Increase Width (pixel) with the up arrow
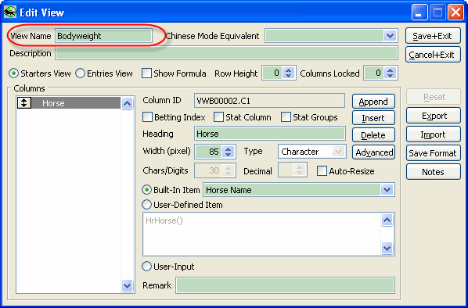The image size is (468, 308). [x=229, y=149]
